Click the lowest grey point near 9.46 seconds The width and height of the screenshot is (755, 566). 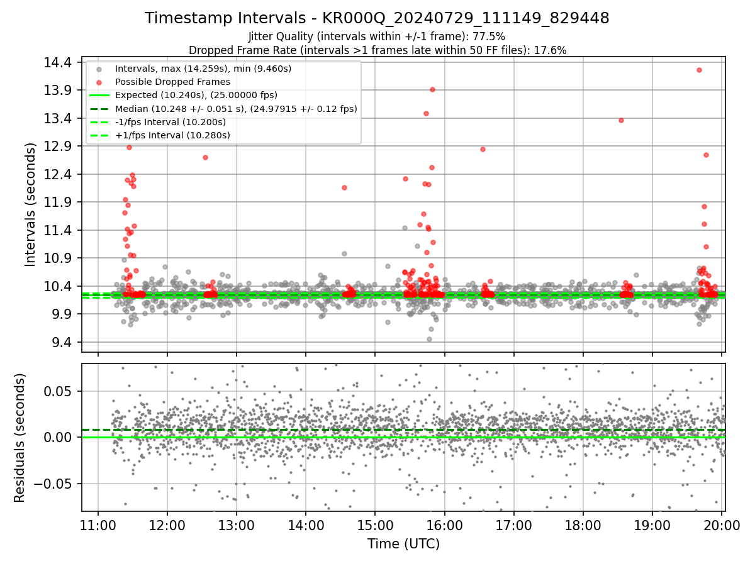(429, 339)
